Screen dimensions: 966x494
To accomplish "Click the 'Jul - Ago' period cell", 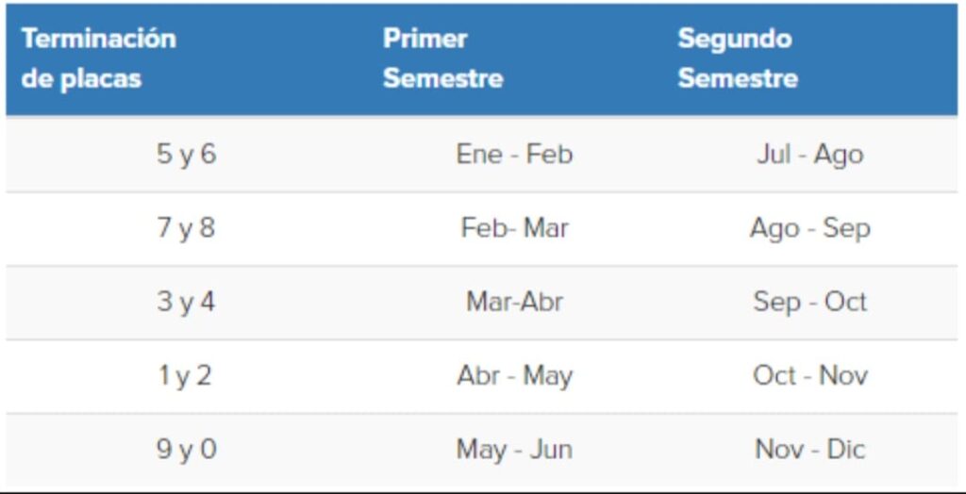I will click(809, 155).
